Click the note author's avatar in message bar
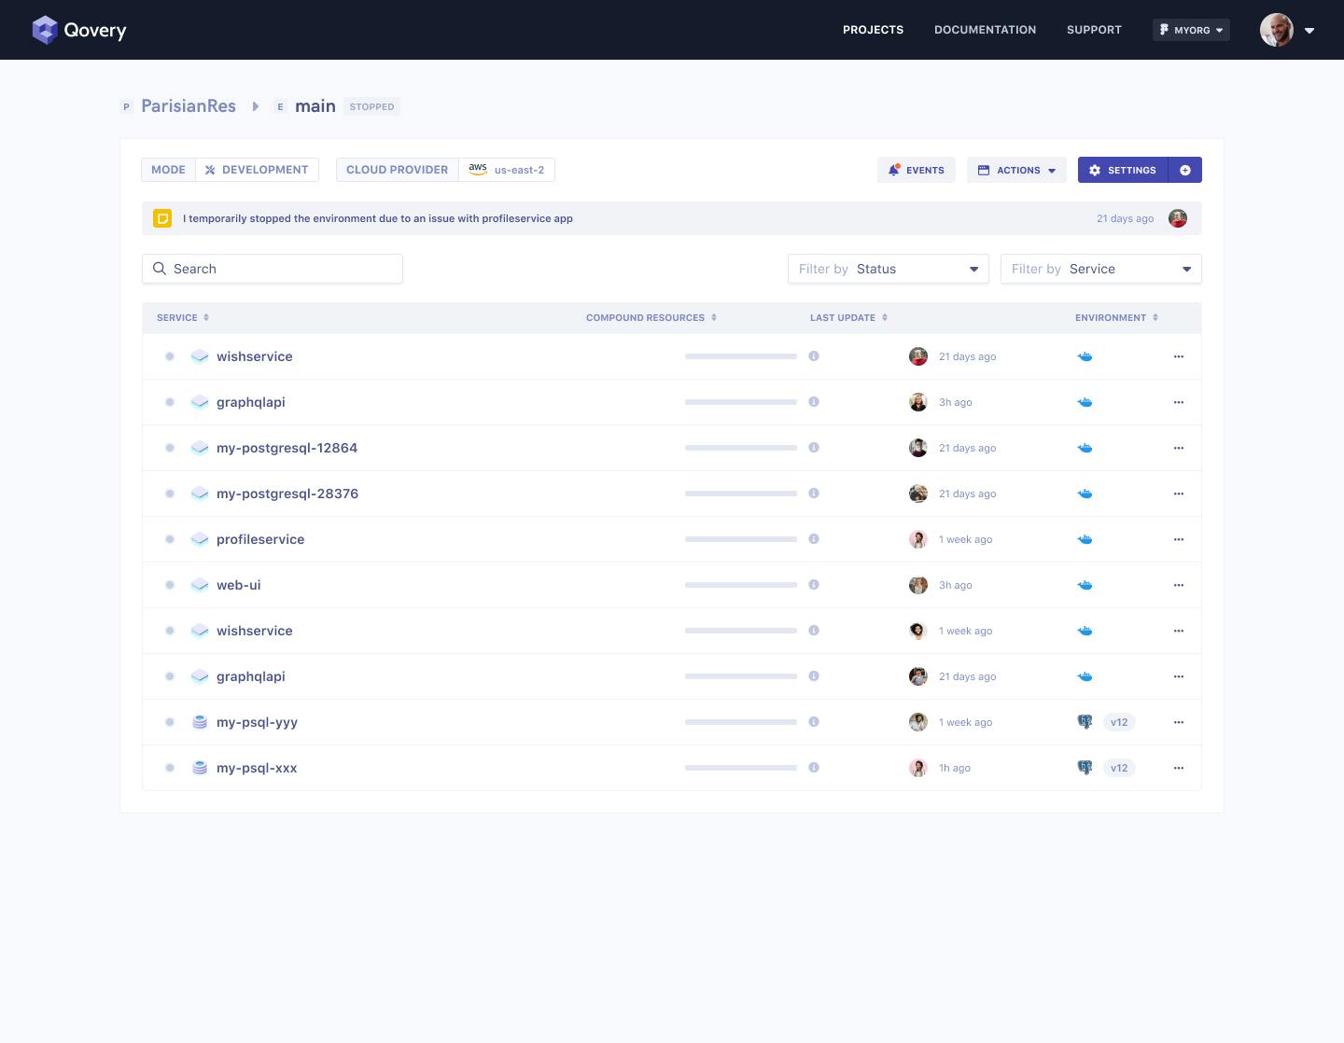 (x=1178, y=218)
